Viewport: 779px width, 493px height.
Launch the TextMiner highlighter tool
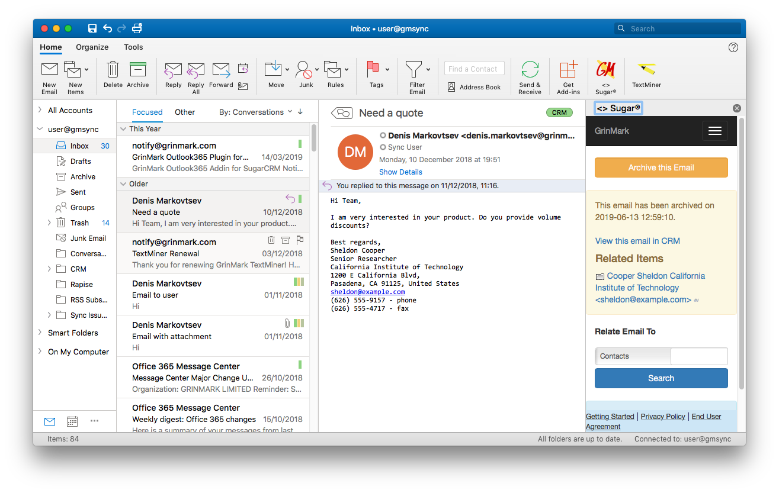[x=646, y=70]
